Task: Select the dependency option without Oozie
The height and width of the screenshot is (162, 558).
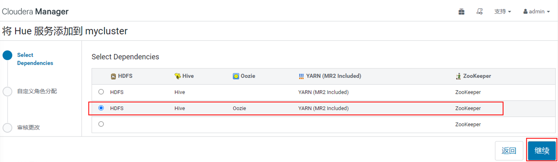Action: 101,92
